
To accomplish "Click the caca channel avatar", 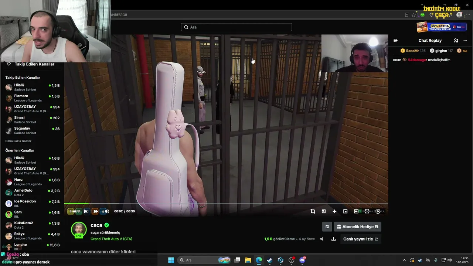I will (79, 230).
